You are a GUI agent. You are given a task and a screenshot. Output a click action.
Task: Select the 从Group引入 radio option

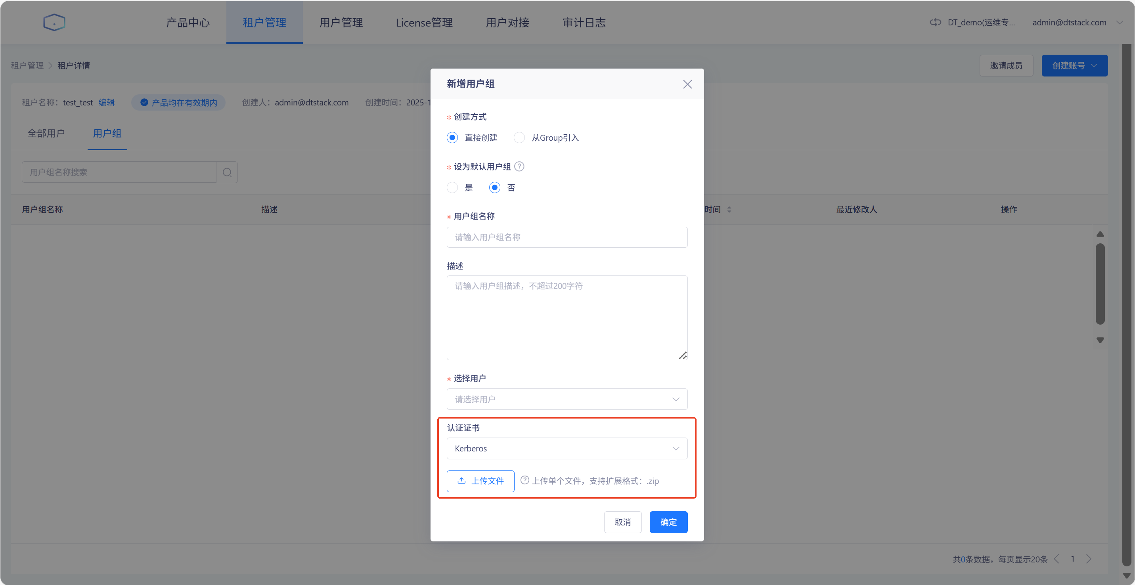519,138
